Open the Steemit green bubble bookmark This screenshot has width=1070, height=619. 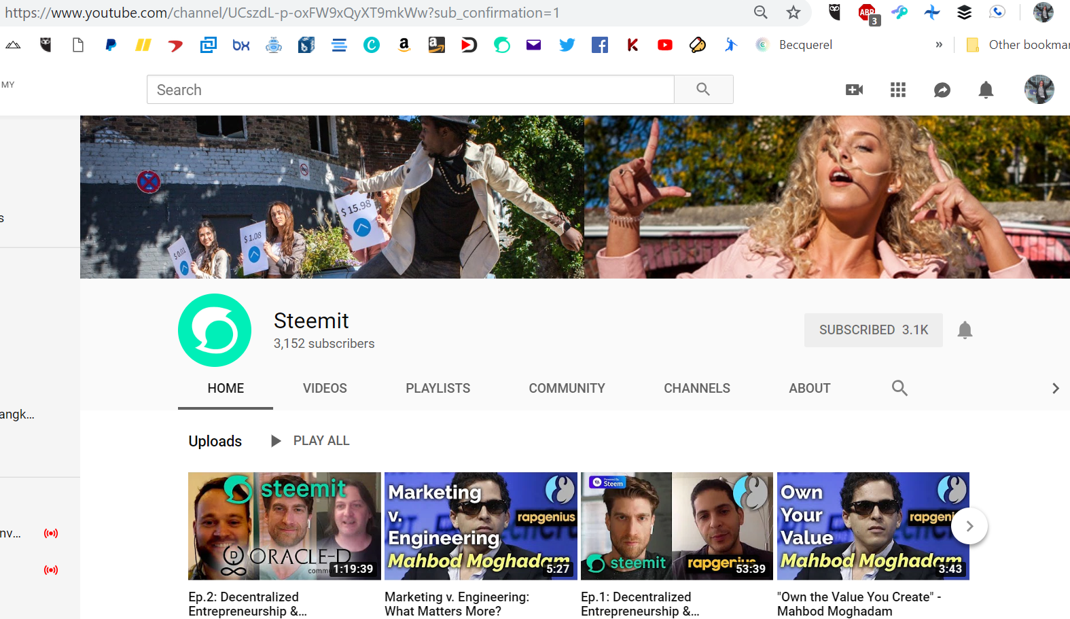click(x=502, y=45)
